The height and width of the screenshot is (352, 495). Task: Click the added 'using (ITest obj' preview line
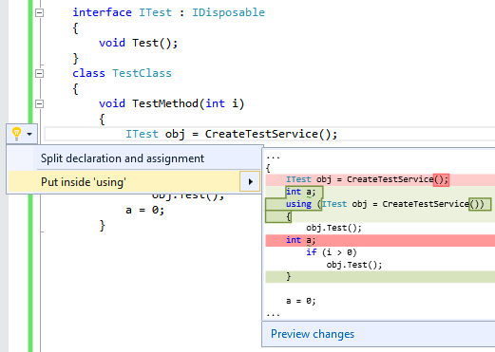coord(380,204)
